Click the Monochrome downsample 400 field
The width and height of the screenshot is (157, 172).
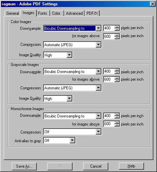point(109,116)
